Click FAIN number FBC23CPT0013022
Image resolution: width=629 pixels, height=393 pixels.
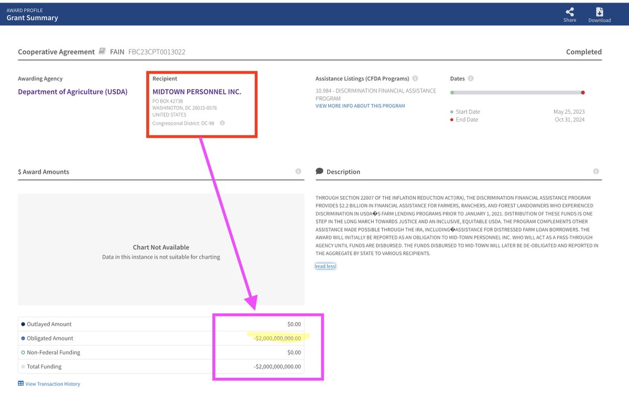157,52
